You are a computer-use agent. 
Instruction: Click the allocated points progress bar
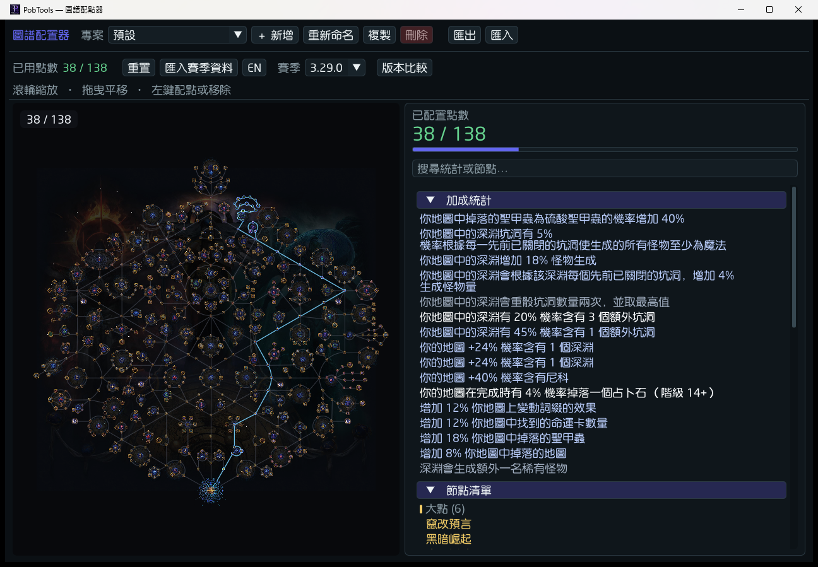tap(605, 149)
